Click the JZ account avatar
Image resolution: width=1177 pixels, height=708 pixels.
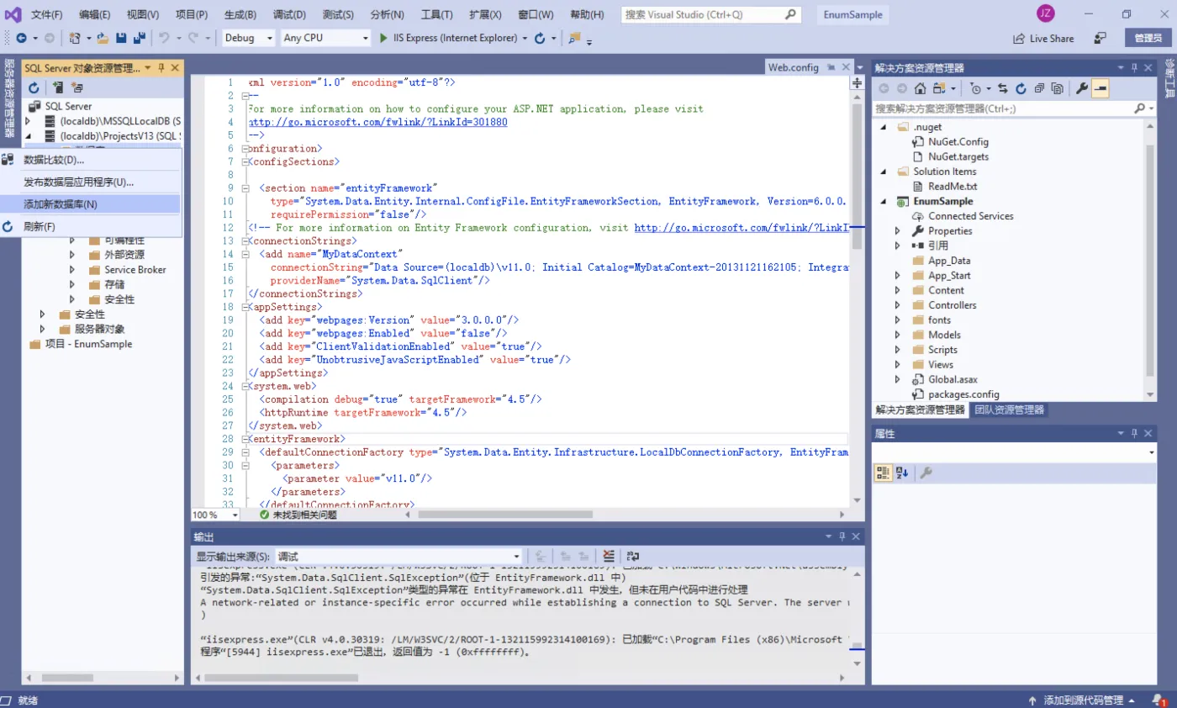(x=1045, y=13)
